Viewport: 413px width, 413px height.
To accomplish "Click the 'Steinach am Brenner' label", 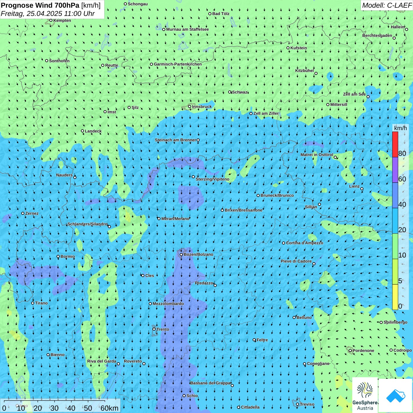I will point(175,140).
